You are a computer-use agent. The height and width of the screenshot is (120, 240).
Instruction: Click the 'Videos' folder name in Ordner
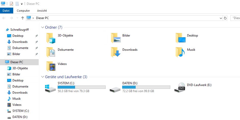[62, 64]
